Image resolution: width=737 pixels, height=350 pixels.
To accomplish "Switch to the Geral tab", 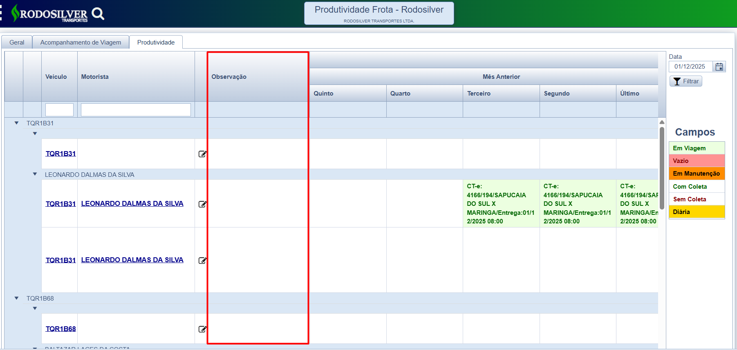I will 17,42.
